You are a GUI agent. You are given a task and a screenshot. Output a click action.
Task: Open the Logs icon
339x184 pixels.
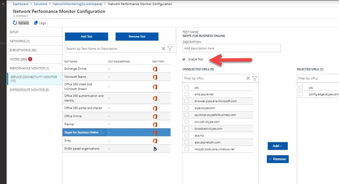(x=36, y=23)
